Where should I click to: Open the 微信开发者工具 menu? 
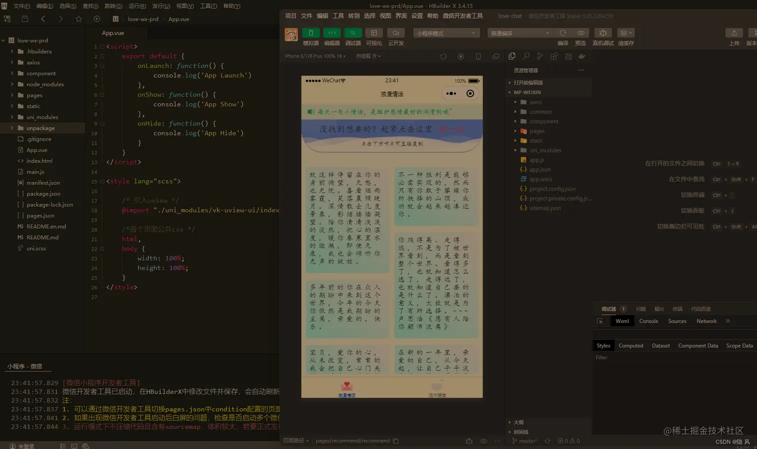(x=463, y=15)
